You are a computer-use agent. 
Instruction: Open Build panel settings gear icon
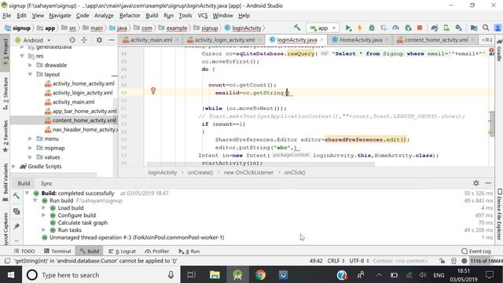[x=476, y=183]
